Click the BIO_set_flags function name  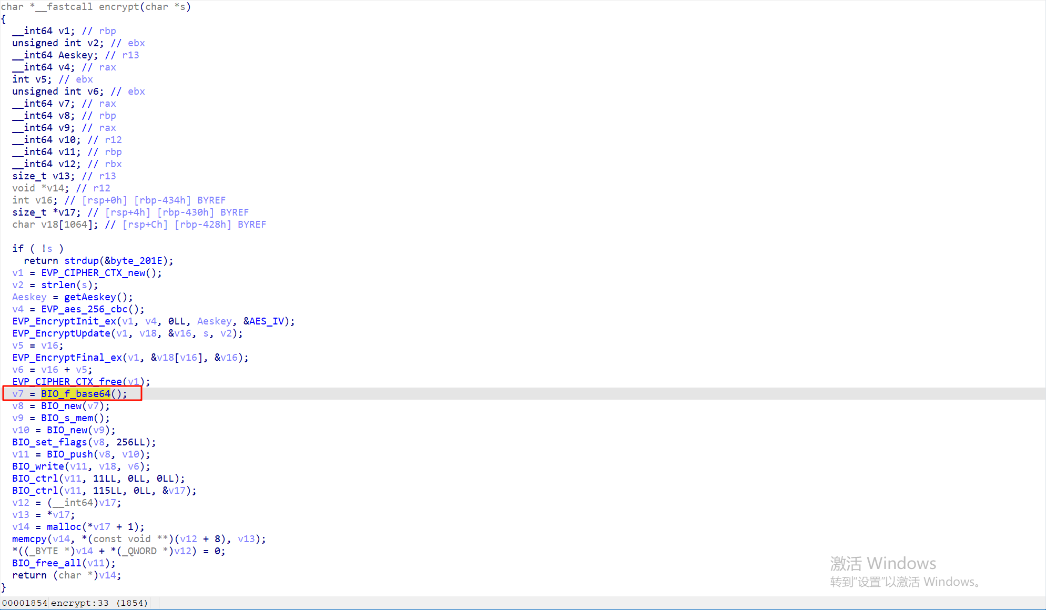(x=49, y=442)
